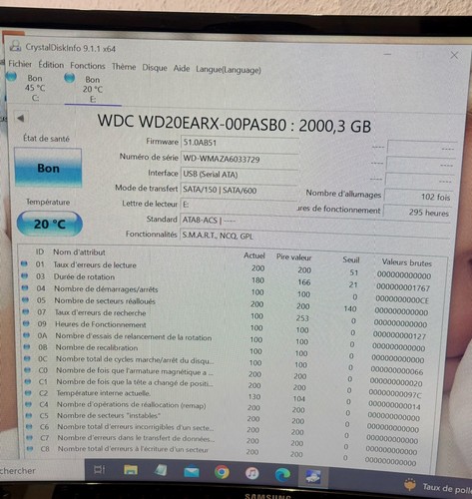This screenshot has height=499, width=472.
Task: Click the previous disk arrow
Action: 20,118
